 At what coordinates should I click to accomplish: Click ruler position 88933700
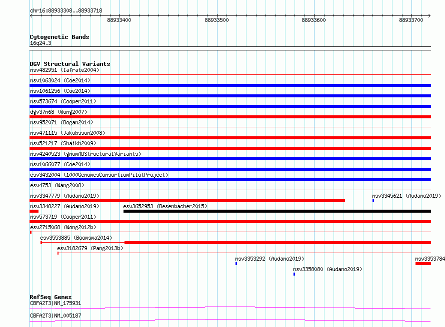click(x=411, y=20)
